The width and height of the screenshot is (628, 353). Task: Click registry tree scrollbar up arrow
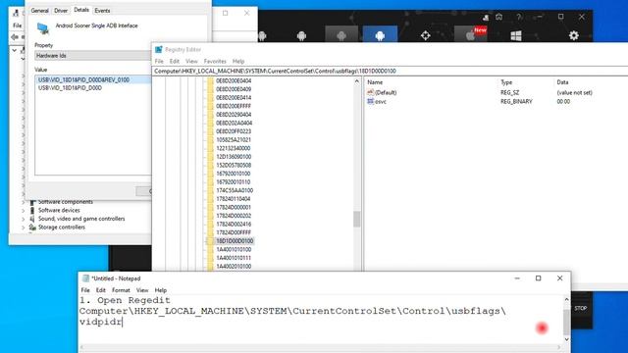tap(357, 81)
